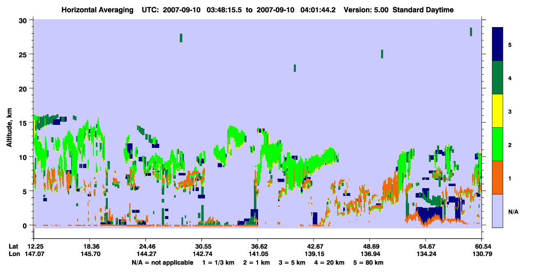Click the '2 = 1 km' legend entry
Viewport: 535px width, 274px height.
(x=257, y=262)
